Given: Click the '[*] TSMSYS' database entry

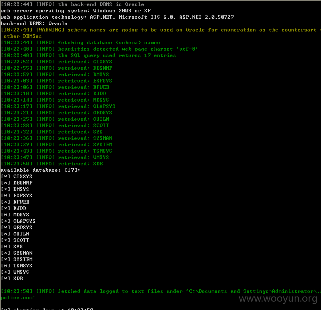Looking at the screenshot, I should click(16, 265).
